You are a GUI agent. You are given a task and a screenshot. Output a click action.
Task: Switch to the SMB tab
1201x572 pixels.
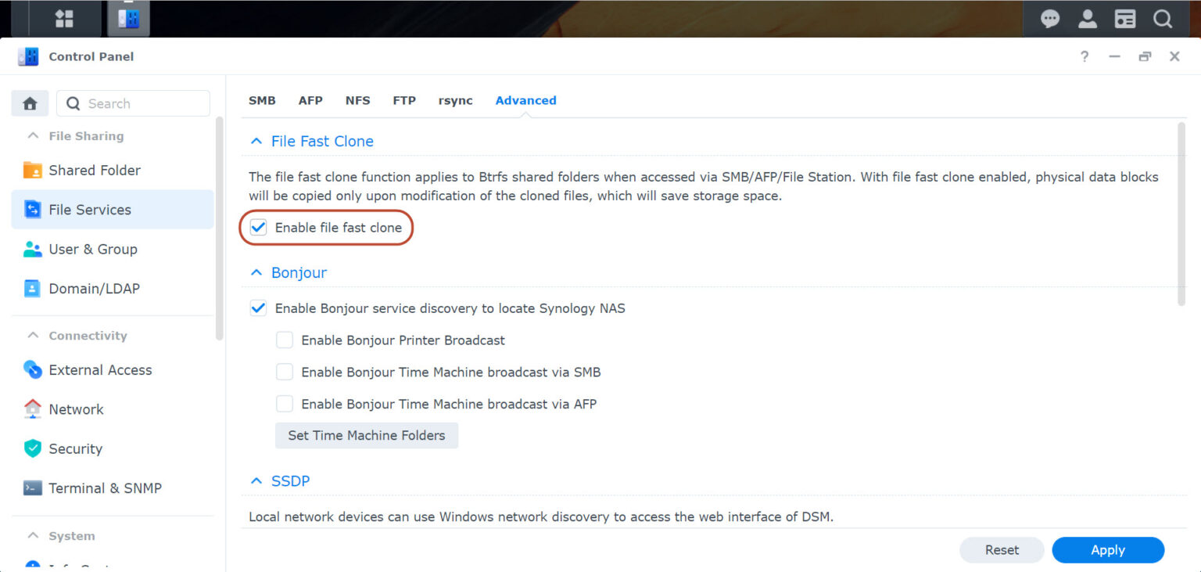(x=262, y=100)
